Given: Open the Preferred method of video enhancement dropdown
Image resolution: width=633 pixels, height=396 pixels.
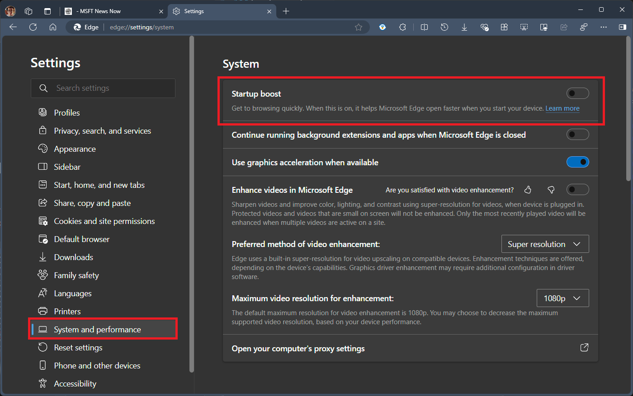Looking at the screenshot, I should pos(545,244).
